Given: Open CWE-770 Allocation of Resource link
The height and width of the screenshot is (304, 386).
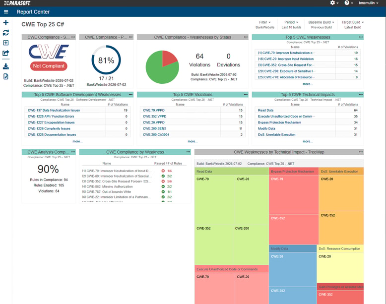Looking at the screenshot, I should click(286, 77).
